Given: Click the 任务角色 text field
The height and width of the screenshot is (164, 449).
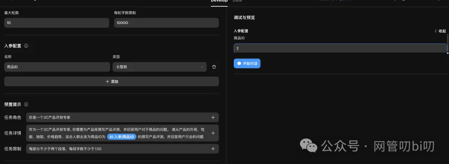Looking at the screenshot, I should (x=122, y=117).
